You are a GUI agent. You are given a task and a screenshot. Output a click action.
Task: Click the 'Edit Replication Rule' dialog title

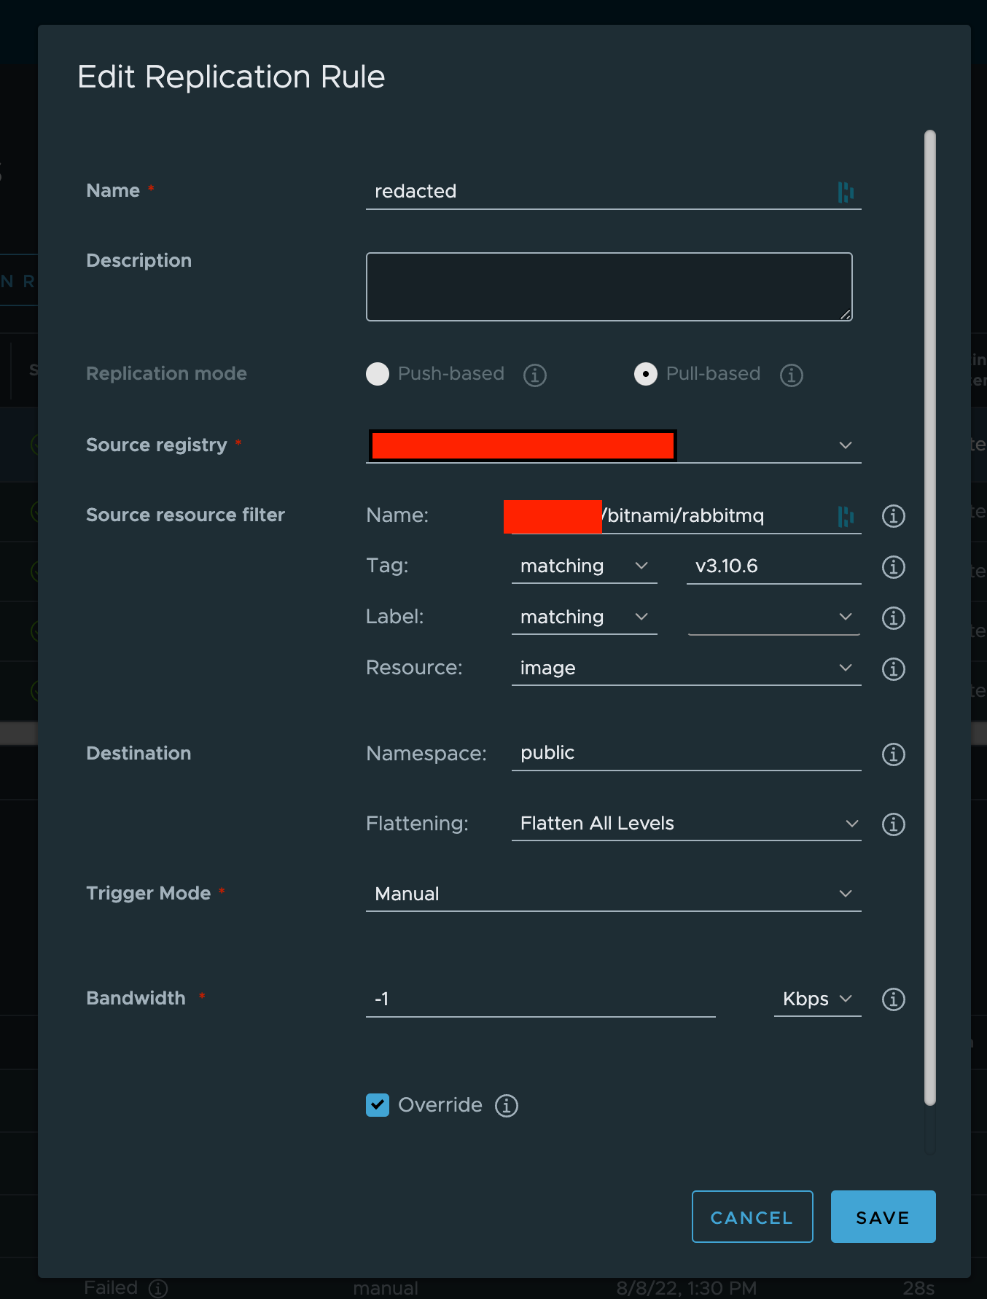coord(231,77)
